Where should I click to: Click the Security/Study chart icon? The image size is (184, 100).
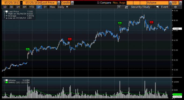tap(127, 7)
